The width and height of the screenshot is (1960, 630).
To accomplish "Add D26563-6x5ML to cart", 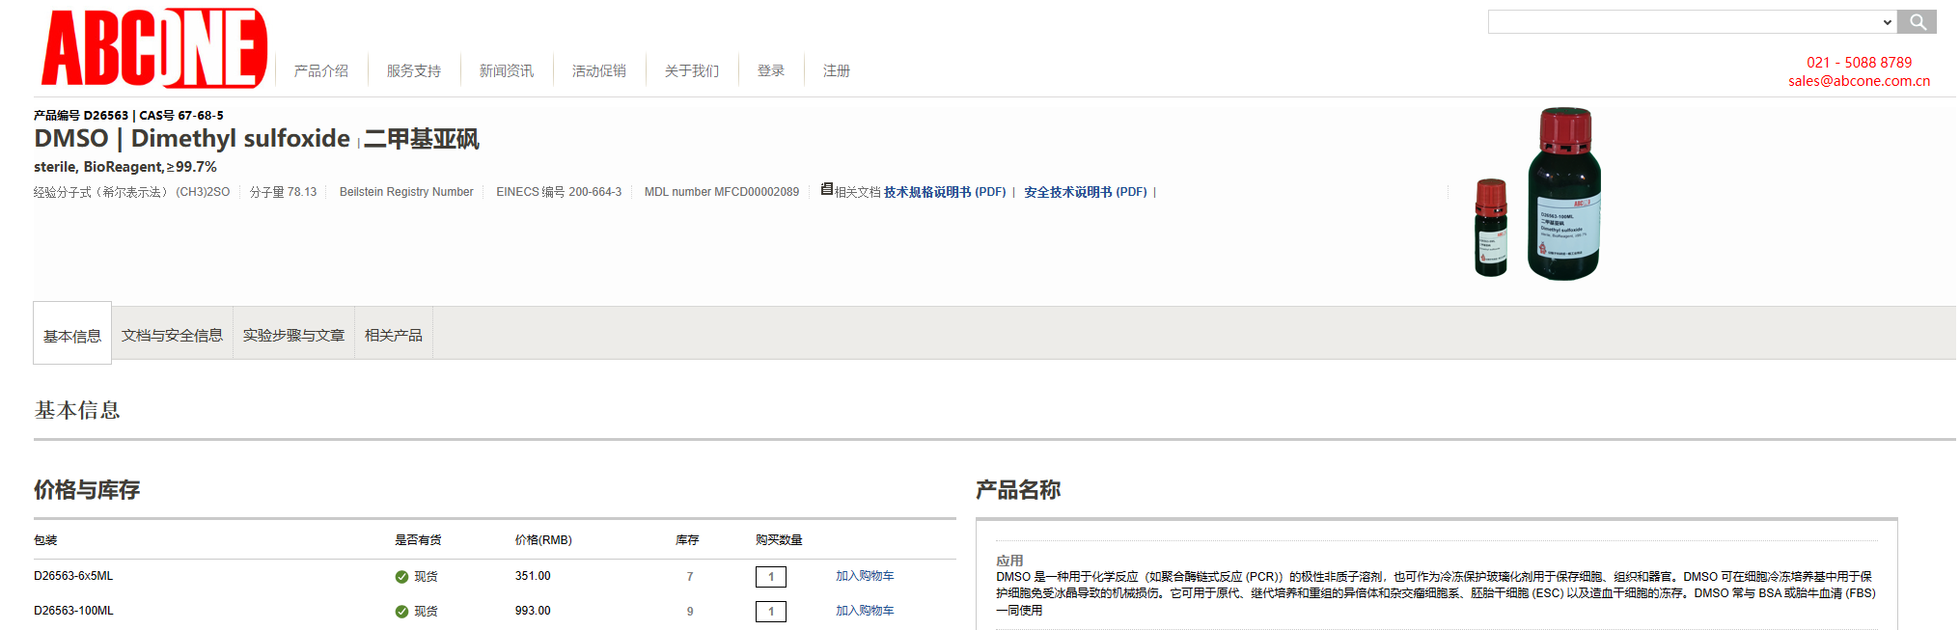I will point(865,576).
